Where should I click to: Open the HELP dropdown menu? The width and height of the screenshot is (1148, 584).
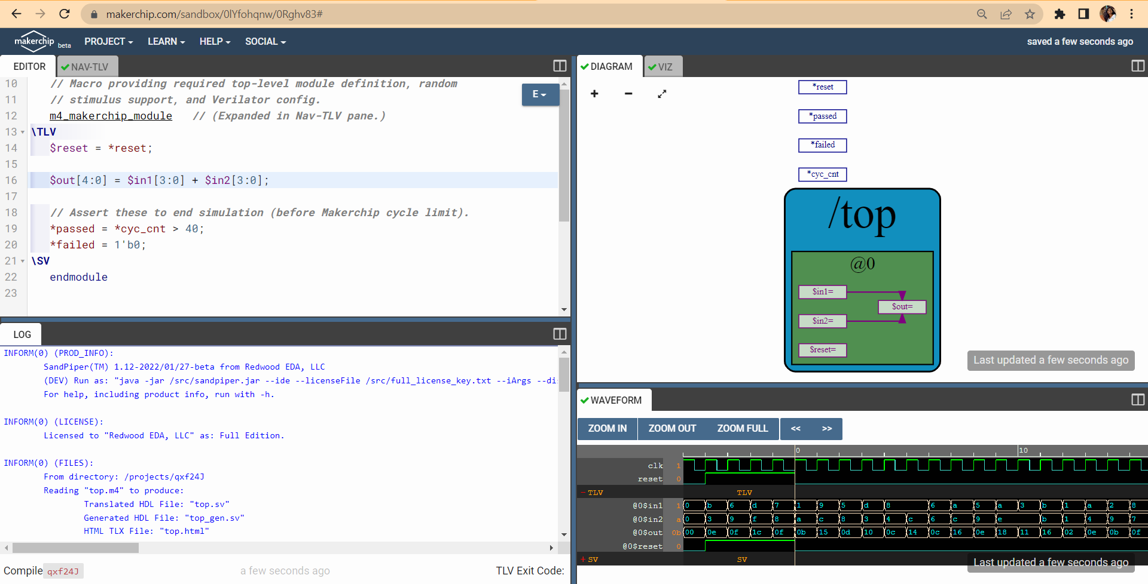pos(215,41)
